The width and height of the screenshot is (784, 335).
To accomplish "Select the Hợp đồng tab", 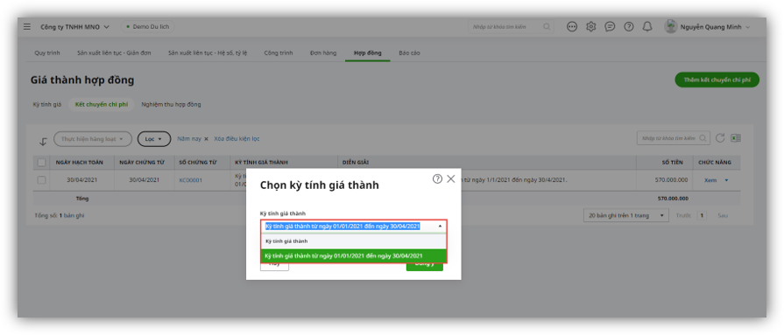I will click(368, 53).
